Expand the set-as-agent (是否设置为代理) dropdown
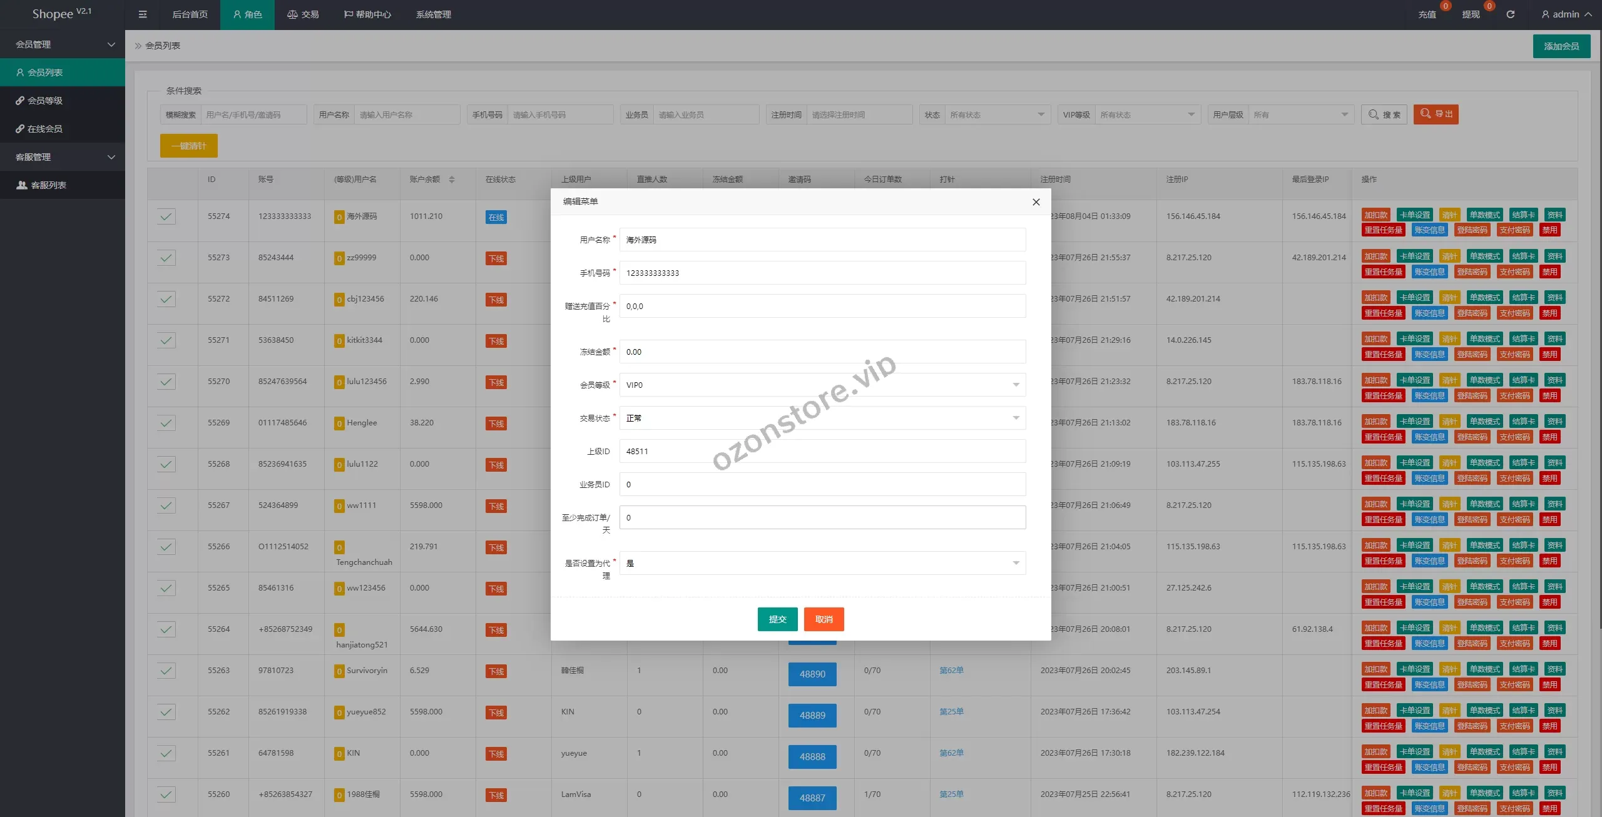The width and height of the screenshot is (1602, 817). click(x=822, y=563)
